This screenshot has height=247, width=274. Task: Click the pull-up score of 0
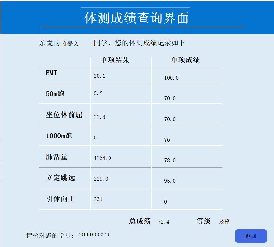tap(166, 202)
